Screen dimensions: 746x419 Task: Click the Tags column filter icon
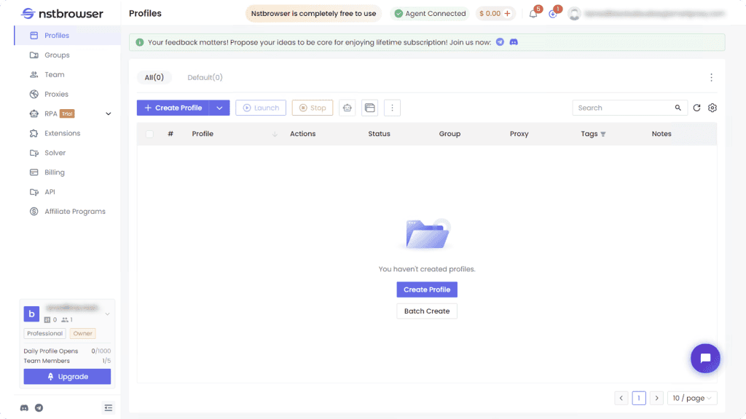click(603, 135)
